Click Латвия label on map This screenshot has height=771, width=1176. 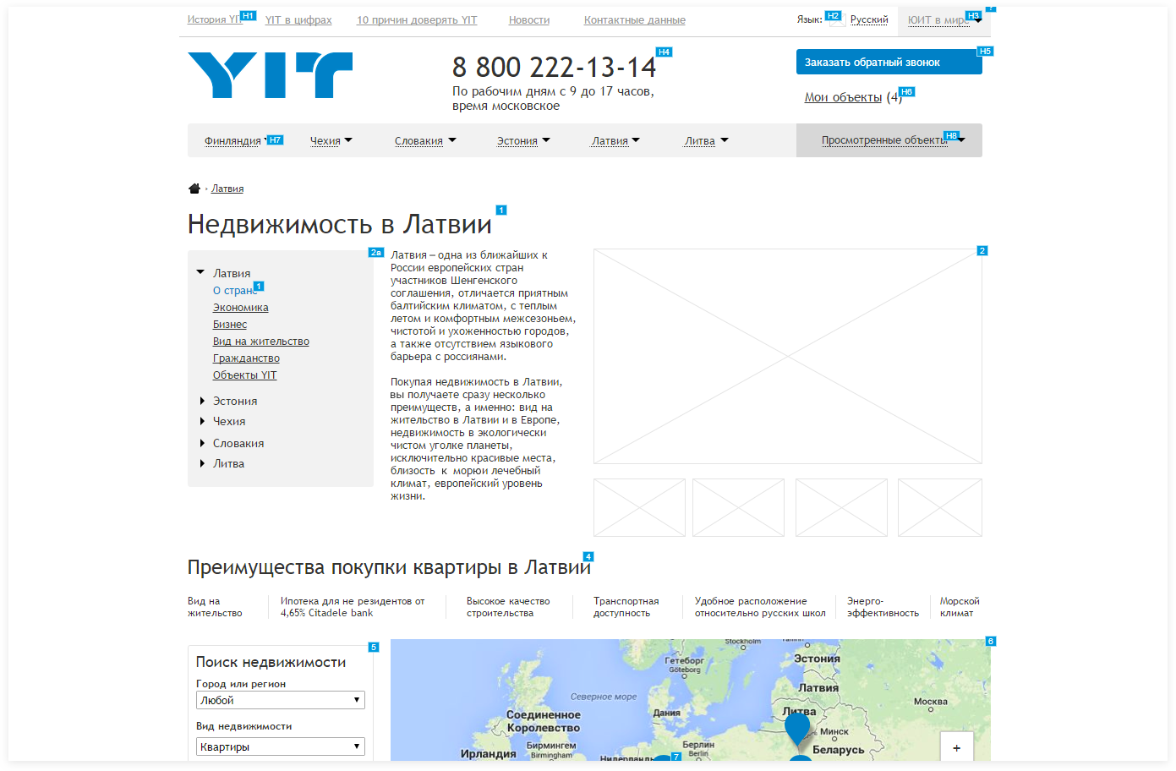[818, 687]
